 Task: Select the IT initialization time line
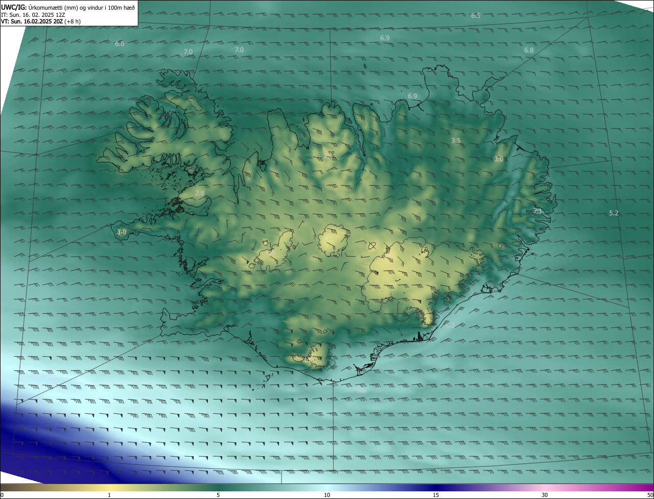click(x=33, y=15)
